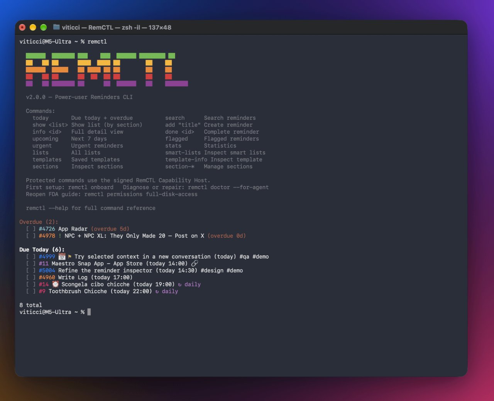Click the 'Due Today (6):' heading
The image size is (494, 401).
pos(42,250)
